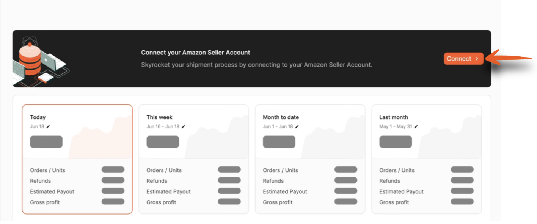This screenshot has height=224, width=537.
Task: Open the Last month card
Action: point(427,159)
